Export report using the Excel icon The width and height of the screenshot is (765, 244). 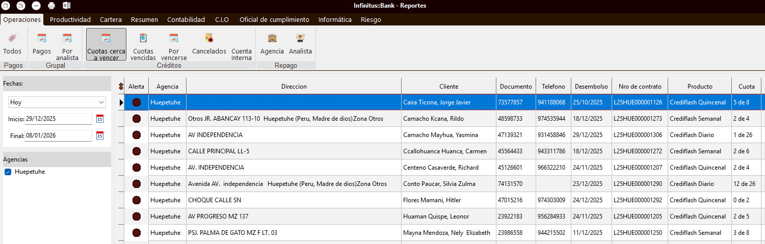tap(67, 6)
